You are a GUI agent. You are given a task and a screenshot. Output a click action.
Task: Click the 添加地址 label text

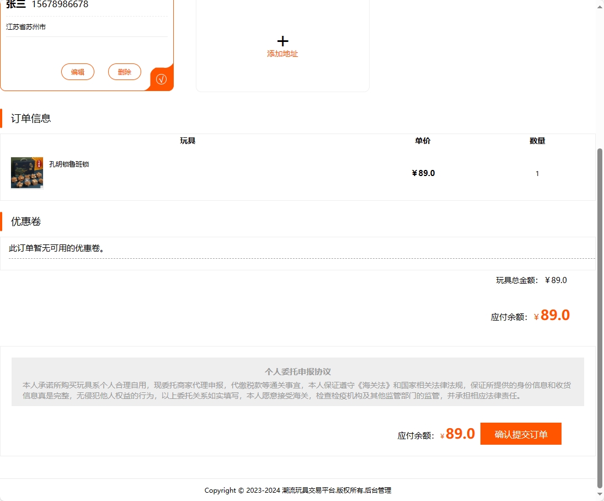pos(282,55)
